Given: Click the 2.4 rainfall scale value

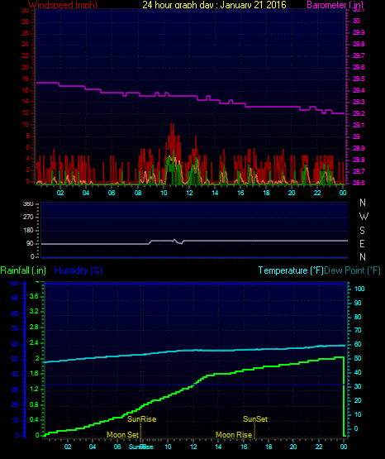Looking at the screenshot, I should 34,343.
